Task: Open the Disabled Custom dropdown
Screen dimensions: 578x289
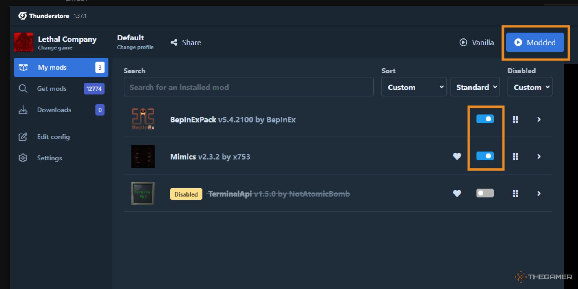Action: pos(530,87)
